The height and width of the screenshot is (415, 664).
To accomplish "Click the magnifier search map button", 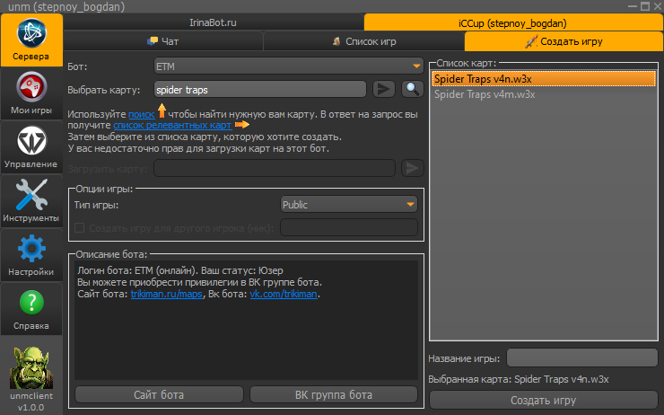I will point(412,89).
